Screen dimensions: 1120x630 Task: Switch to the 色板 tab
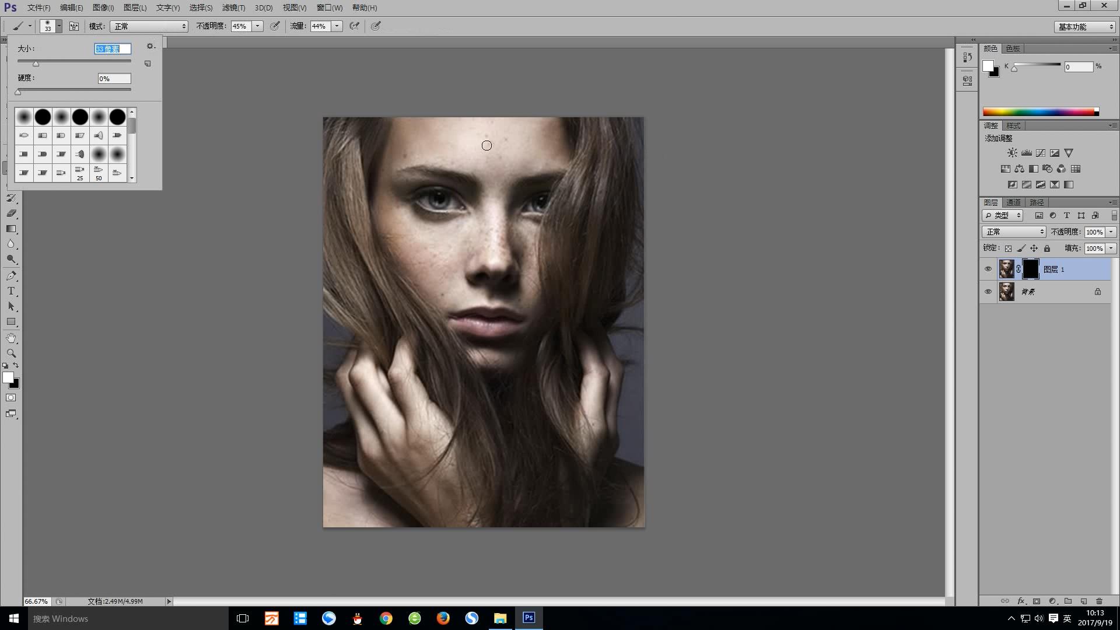click(1013, 48)
